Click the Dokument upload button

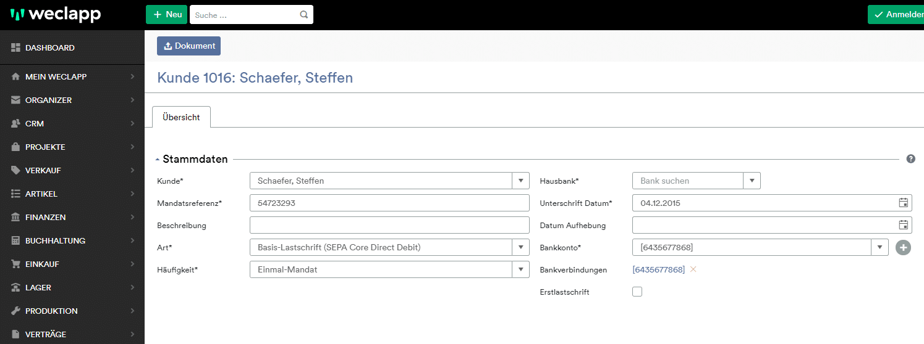(189, 46)
